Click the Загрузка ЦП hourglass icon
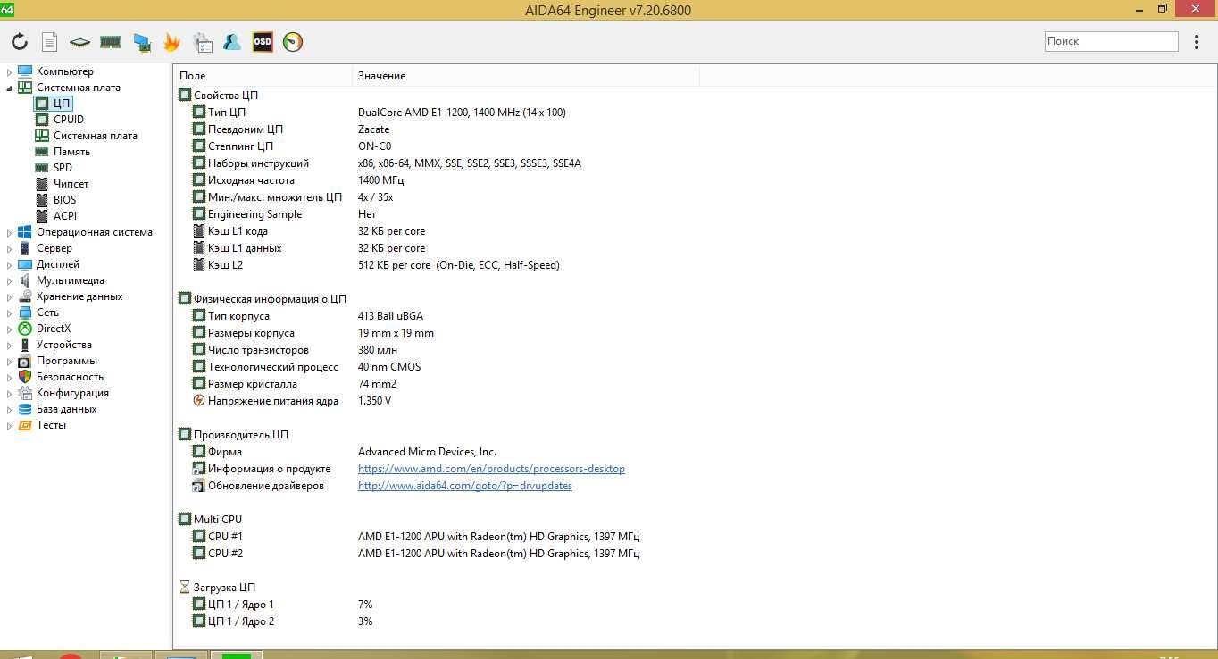1218x659 pixels. pyautogui.click(x=185, y=588)
